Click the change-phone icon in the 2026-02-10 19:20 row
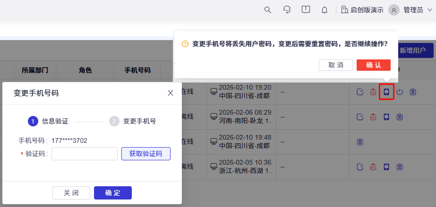This screenshot has height=207, width=436. pos(386,92)
